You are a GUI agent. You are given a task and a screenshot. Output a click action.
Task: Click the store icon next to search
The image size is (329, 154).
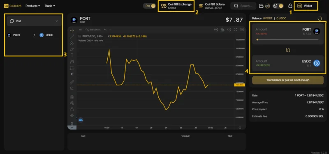261,6
